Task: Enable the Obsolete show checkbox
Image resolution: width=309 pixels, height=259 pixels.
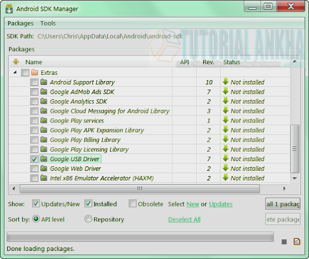Action: pos(132,204)
